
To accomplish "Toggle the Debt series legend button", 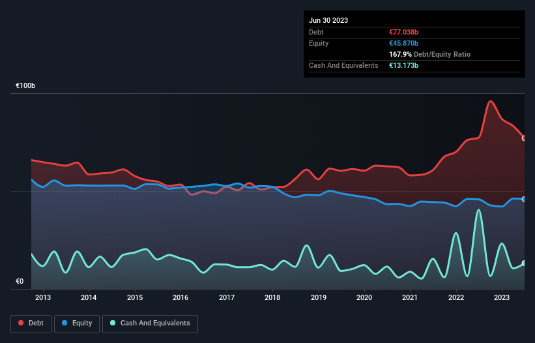I will click(x=31, y=323).
